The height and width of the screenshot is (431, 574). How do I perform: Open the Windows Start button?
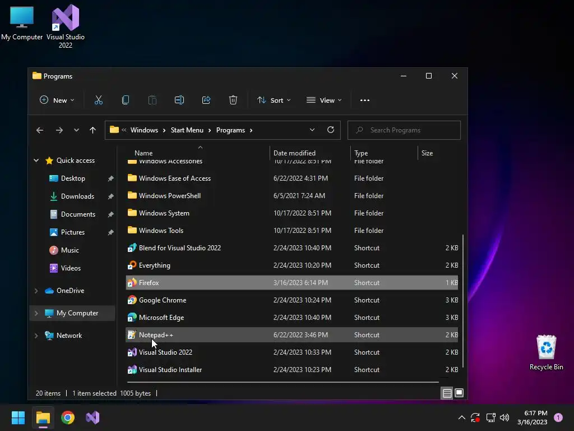click(18, 418)
